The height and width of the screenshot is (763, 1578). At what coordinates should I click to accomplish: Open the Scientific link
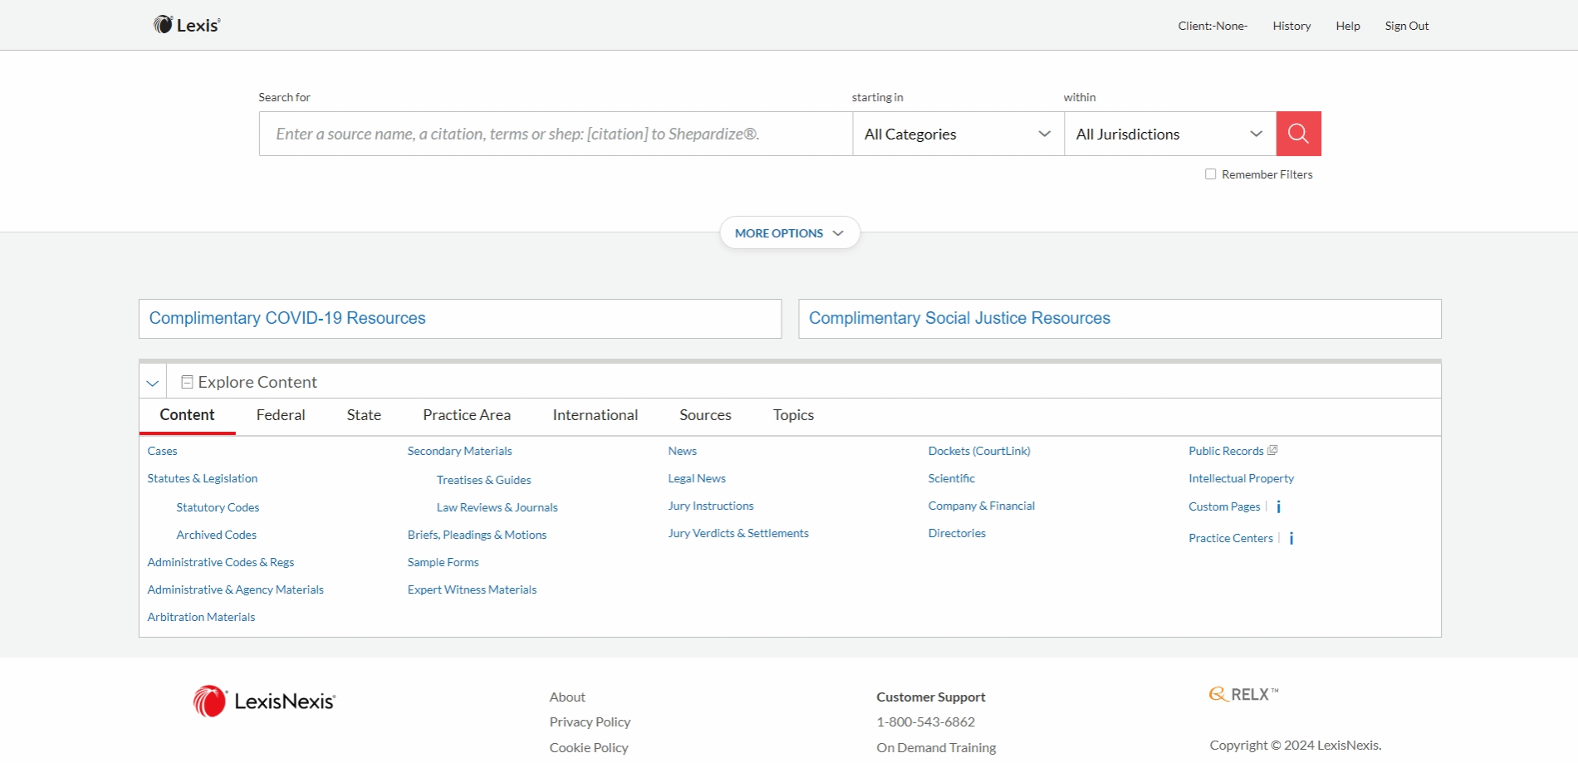pyautogui.click(x=952, y=478)
